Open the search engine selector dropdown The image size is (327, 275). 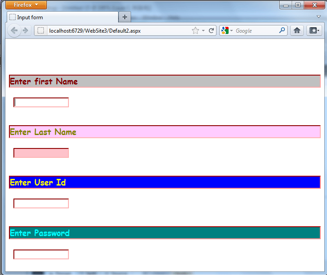click(x=227, y=31)
